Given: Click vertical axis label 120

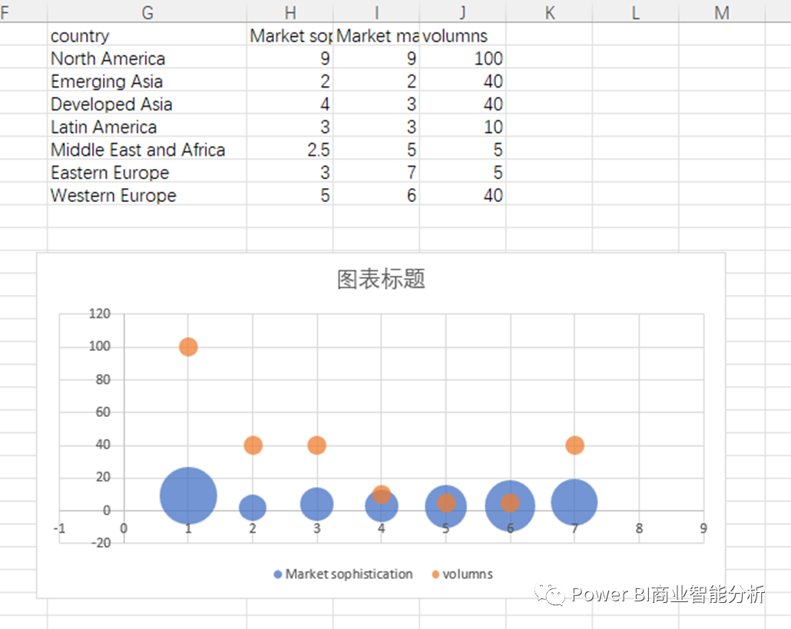Looking at the screenshot, I should [99, 314].
